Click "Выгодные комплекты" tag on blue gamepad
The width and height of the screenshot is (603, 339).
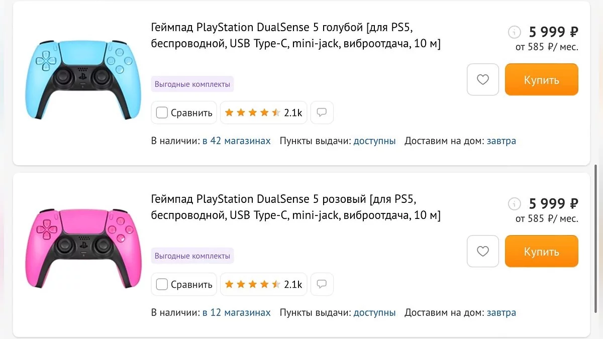[192, 84]
